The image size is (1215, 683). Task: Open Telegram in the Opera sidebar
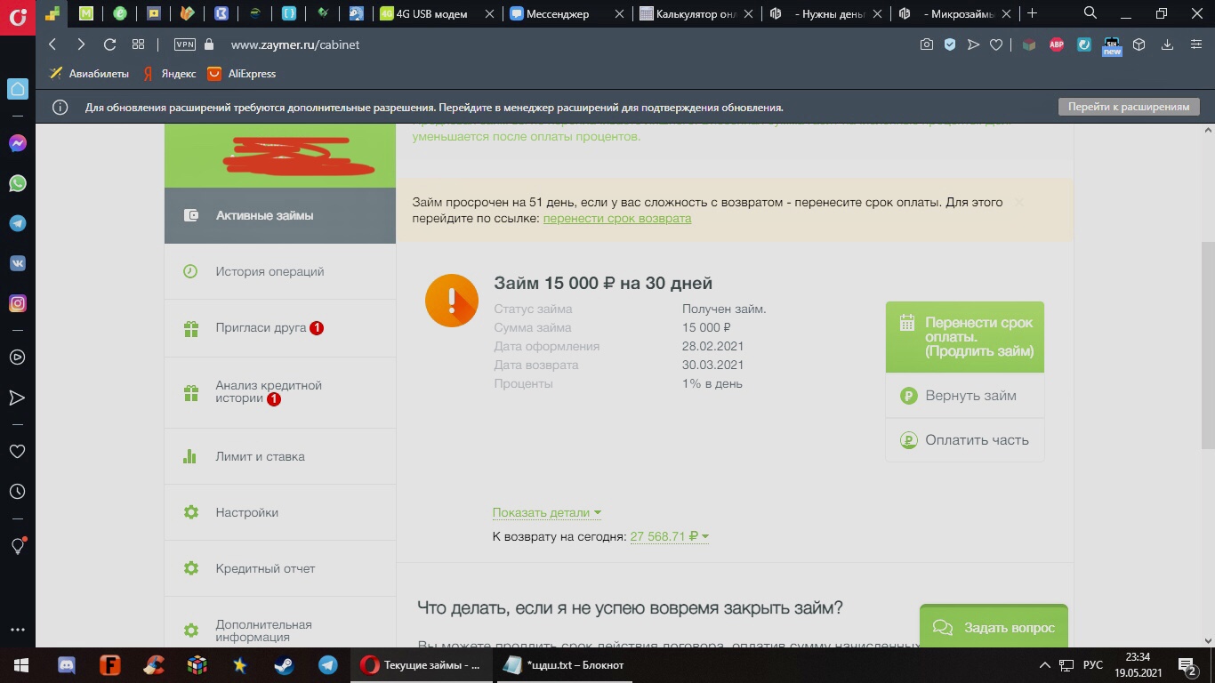17,223
